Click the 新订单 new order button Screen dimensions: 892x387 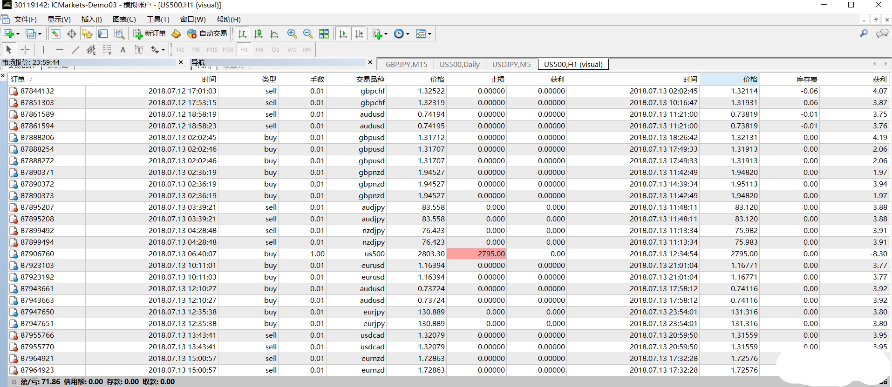click(150, 33)
